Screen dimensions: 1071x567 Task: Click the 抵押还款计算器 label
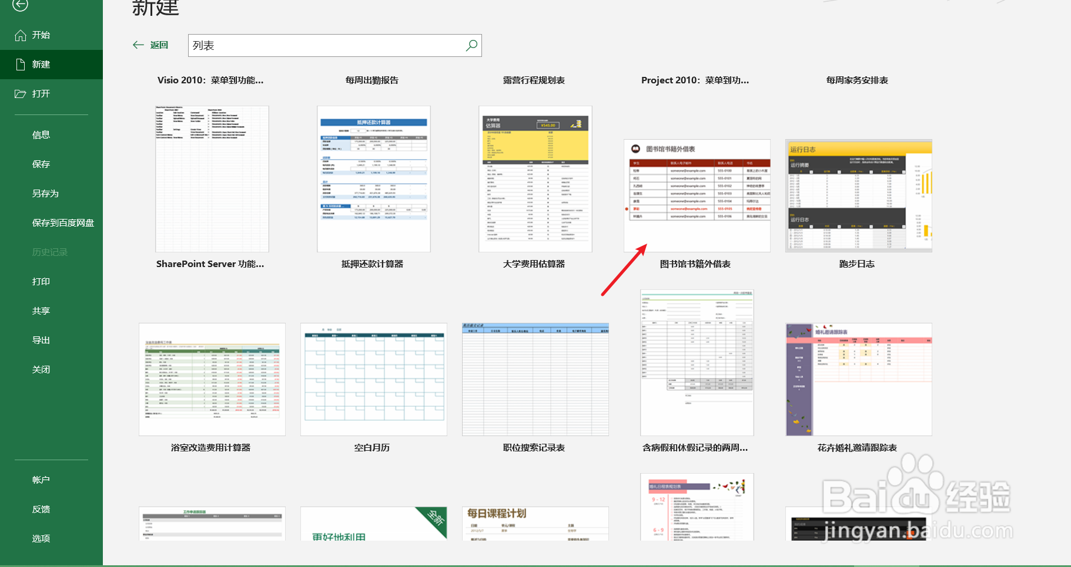click(x=372, y=264)
